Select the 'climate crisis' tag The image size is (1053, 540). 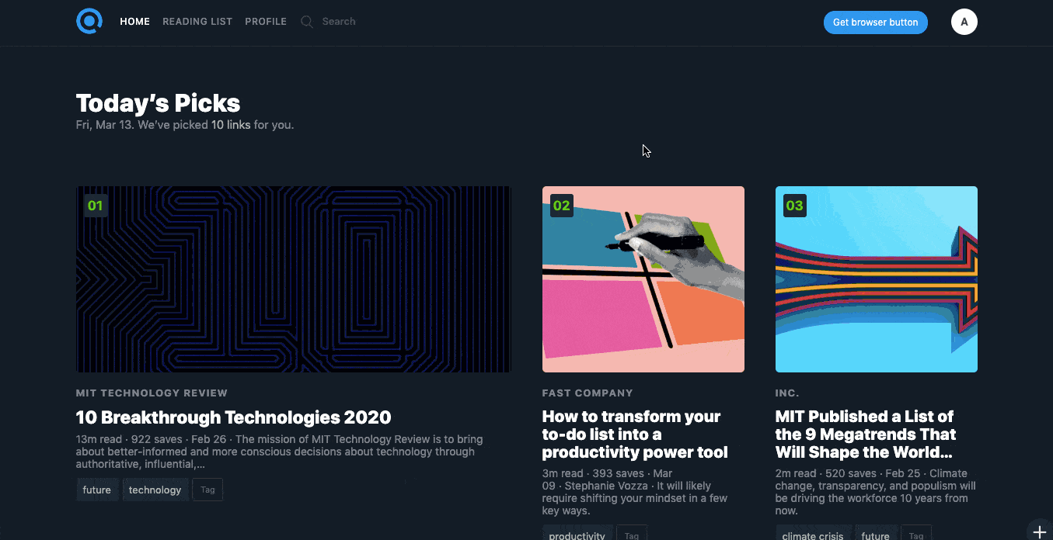click(813, 535)
